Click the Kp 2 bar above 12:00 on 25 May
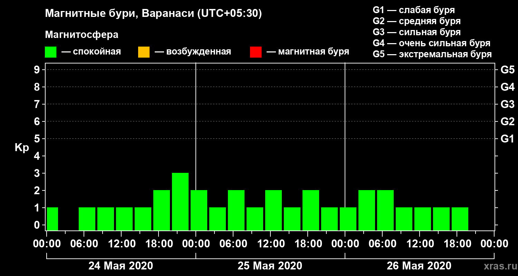 click(274, 210)
